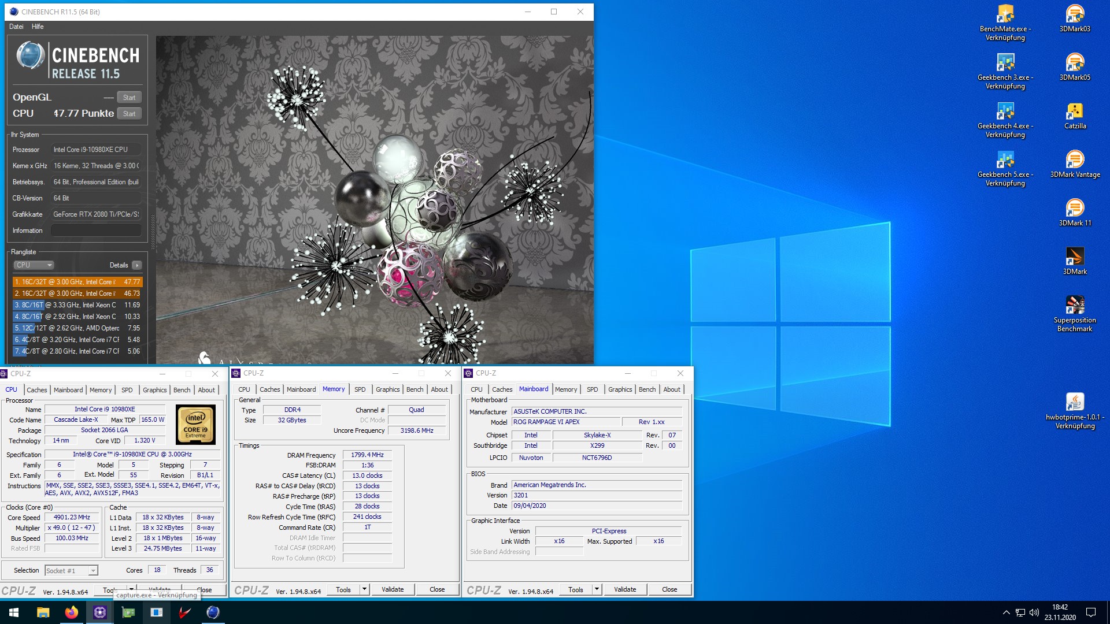Viewport: 1110px width, 624px height.
Task: Open Tools dropdown arrow in middle CPU-Z
Action: [x=364, y=590]
